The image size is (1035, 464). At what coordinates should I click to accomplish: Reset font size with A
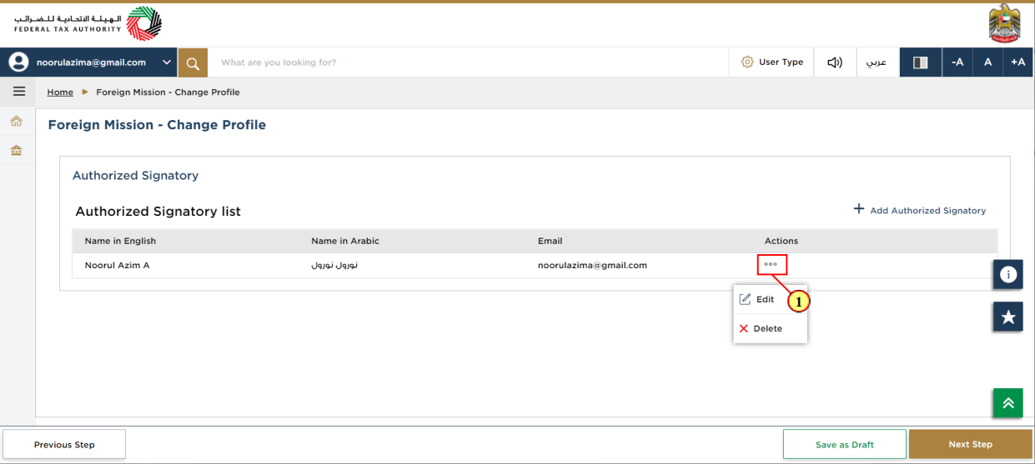(987, 62)
